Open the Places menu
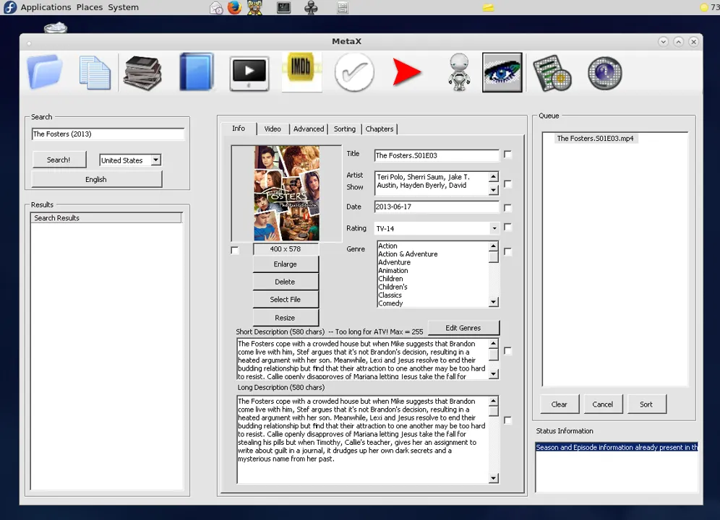 tap(90, 7)
